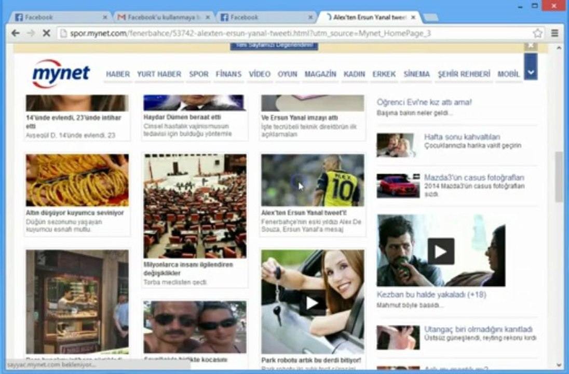Open Mazda3'ün casus fotoğrafları link
Screen dimensions: 569x374
474,178
